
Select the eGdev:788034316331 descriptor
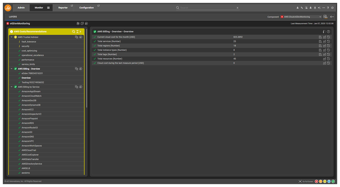(x=32, y=73)
